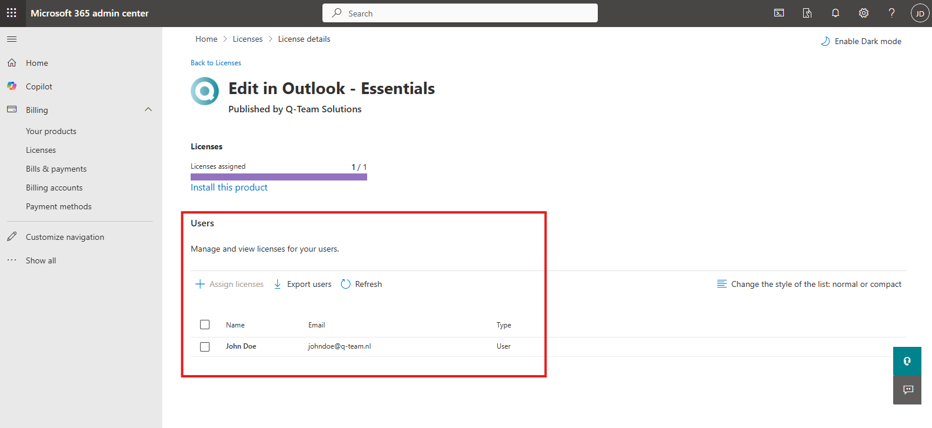Toggle the select-all users checkbox
Image resolution: width=932 pixels, height=428 pixels.
205,325
